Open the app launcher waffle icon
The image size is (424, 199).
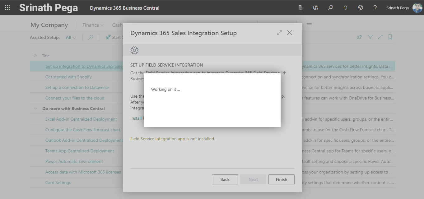pyautogui.click(x=7, y=8)
